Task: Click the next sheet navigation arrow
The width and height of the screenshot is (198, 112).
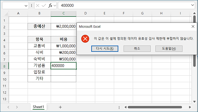Action: (17, 107)
